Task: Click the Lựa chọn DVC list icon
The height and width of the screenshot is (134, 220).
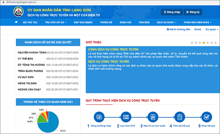Action: click(x=126, y=117)
